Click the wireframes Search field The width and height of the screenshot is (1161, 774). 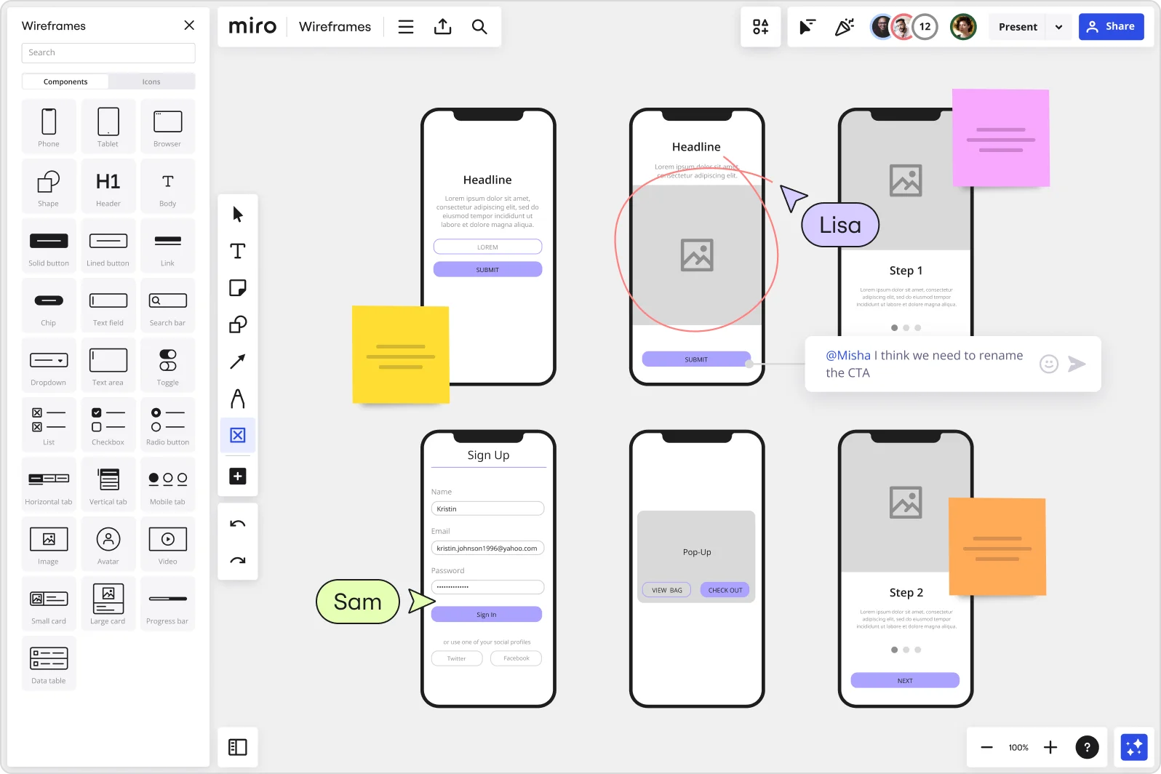pos(108,52)
